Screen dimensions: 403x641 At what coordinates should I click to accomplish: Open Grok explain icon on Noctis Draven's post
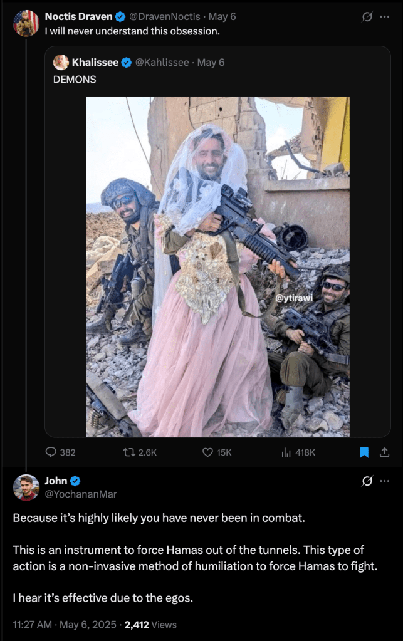pyautogui.click(x=367, y=17)
